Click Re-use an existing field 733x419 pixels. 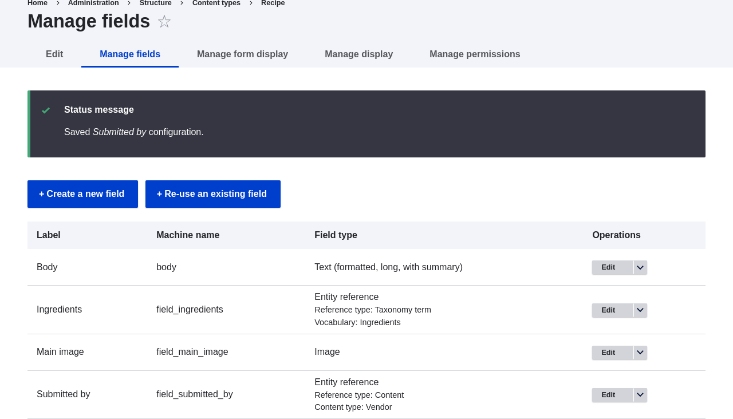[x=213, y=194]
